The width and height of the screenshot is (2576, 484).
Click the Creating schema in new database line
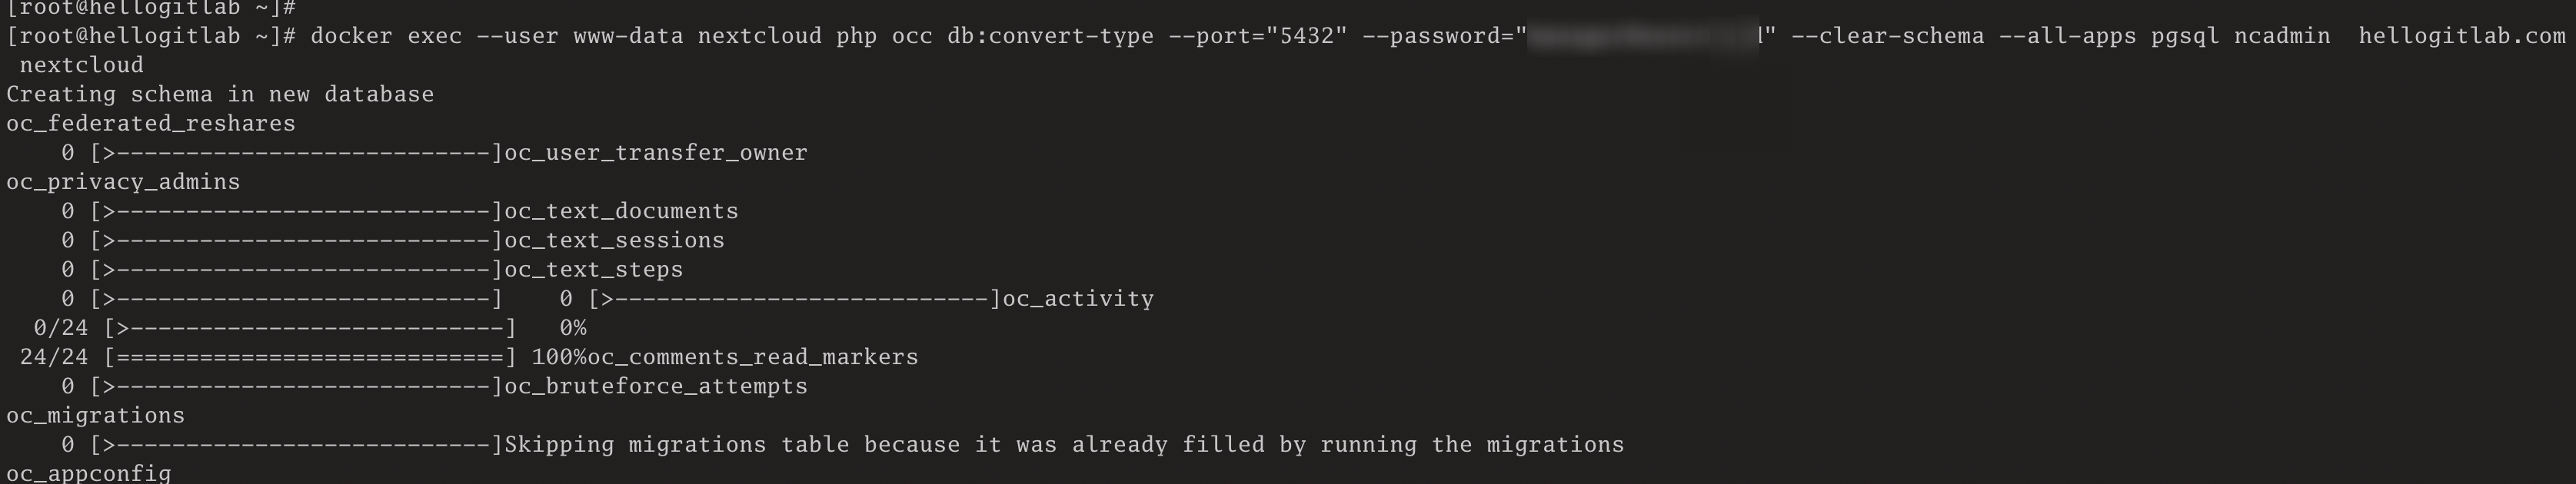click(220, 94)
